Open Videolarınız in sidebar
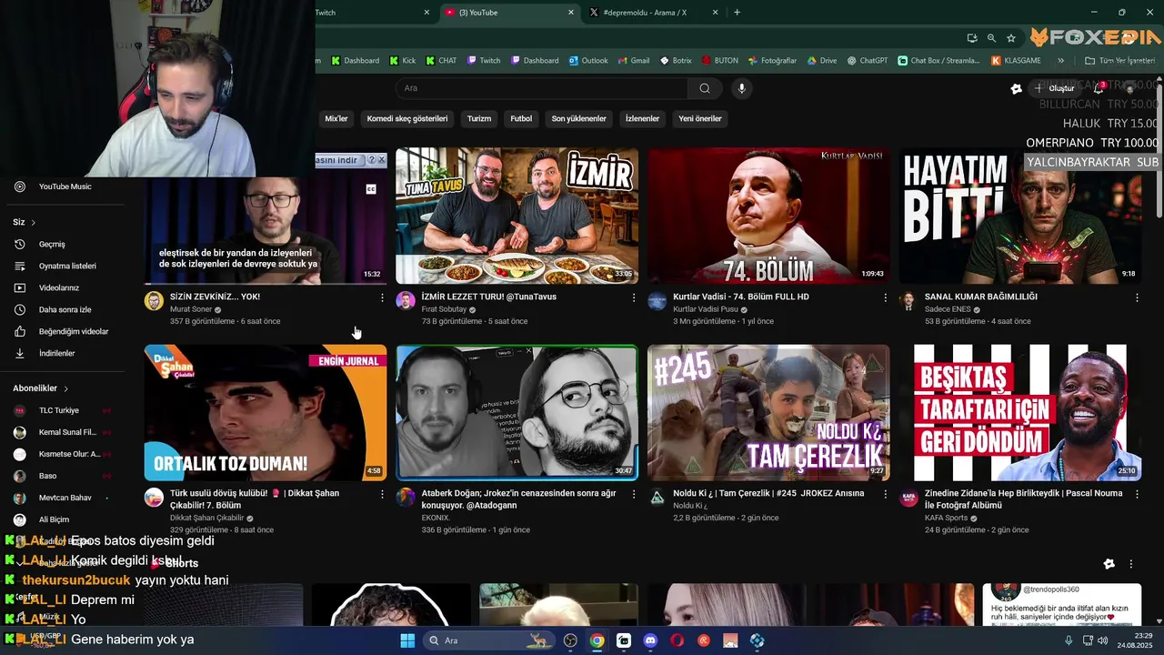The height and width of the screenshot is (655, 1164). 64,287
